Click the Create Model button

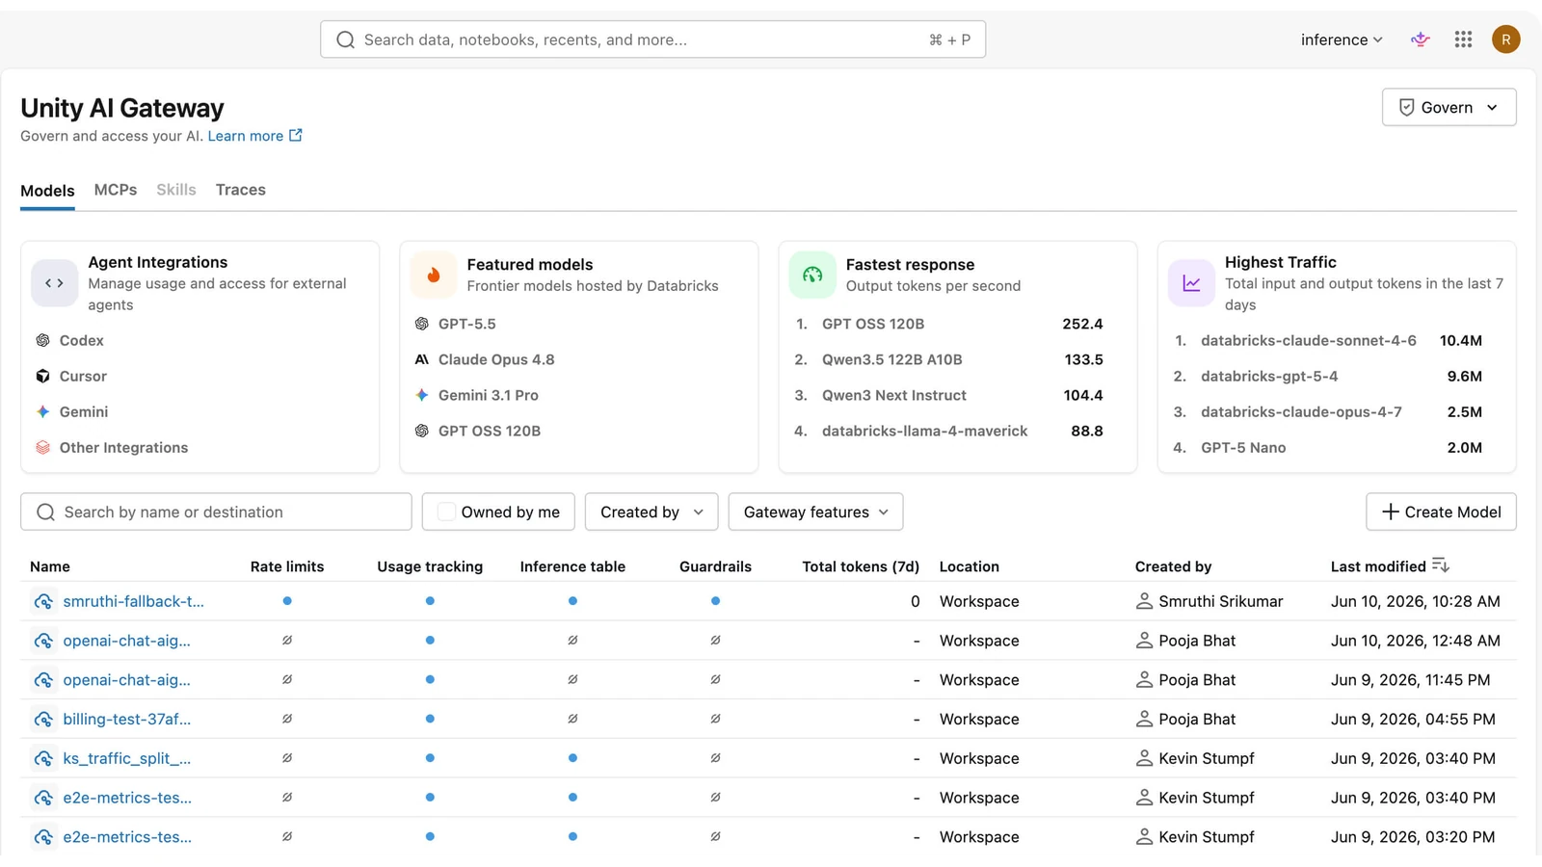1441,512
